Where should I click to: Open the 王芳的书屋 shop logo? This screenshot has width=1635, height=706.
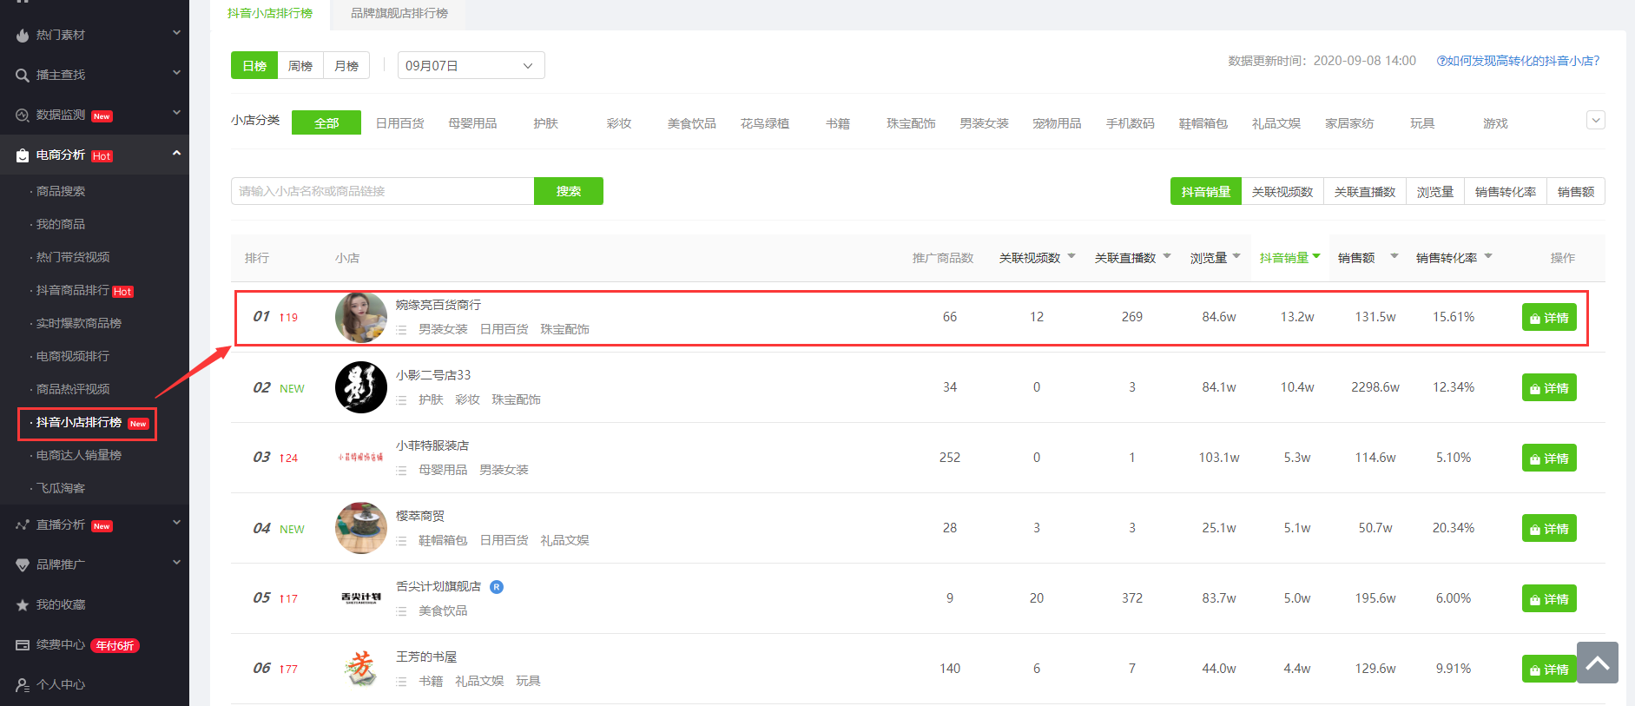click(x=361, y=669)
